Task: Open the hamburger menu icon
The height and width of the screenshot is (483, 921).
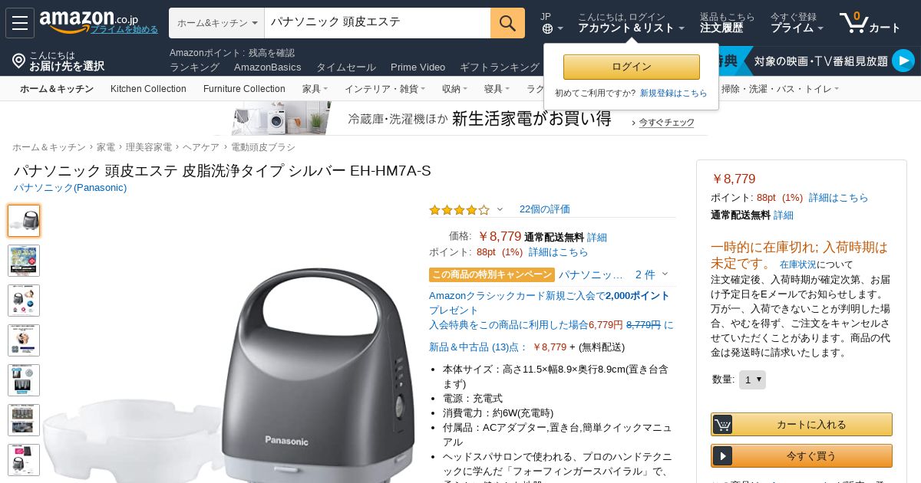Action: point(20,23)
